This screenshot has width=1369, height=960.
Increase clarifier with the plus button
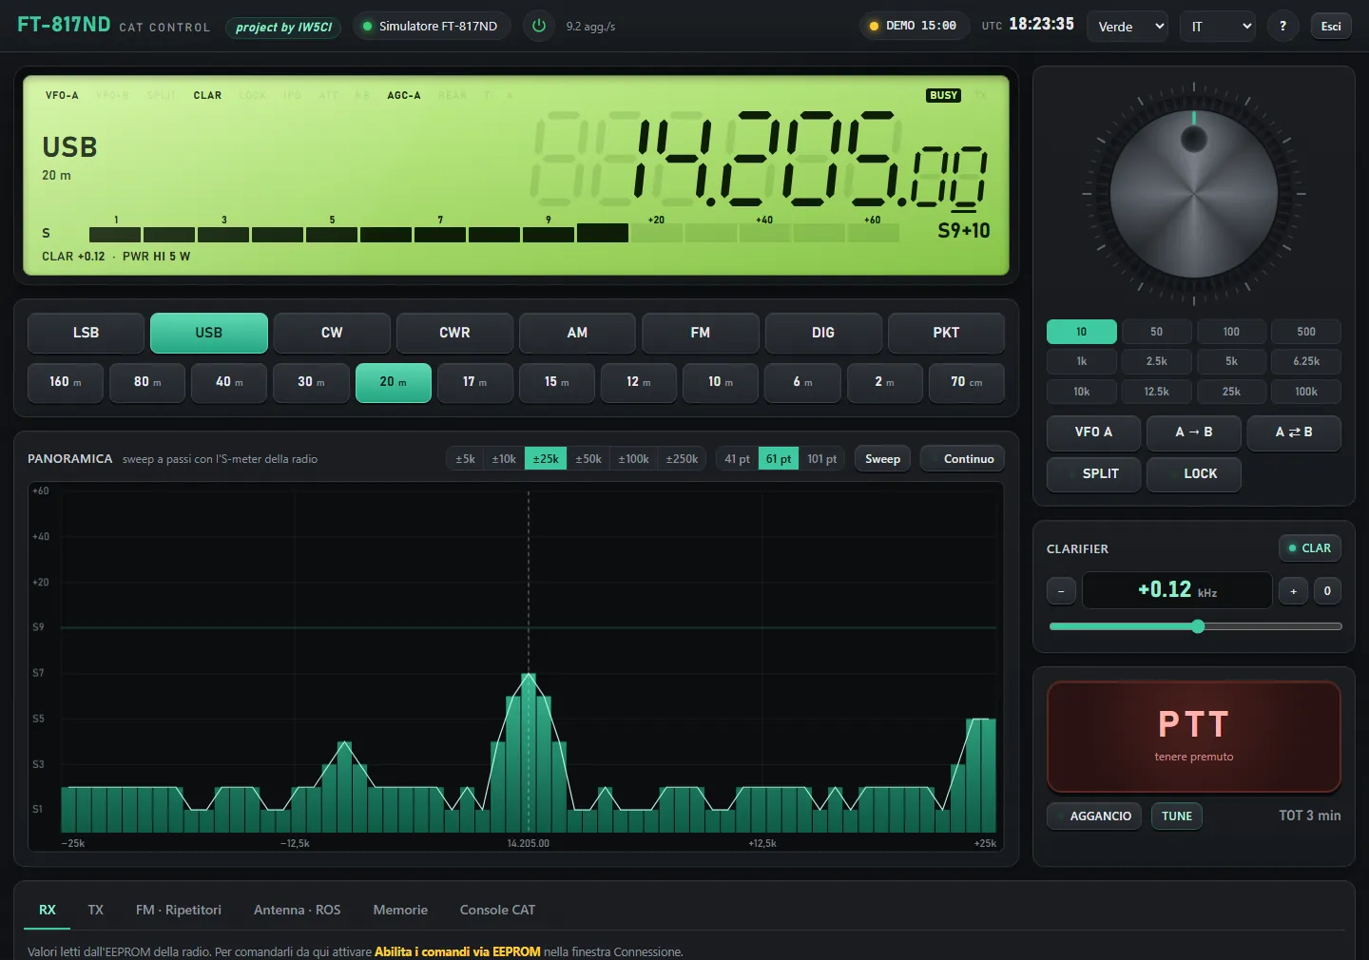(1293, 591)
